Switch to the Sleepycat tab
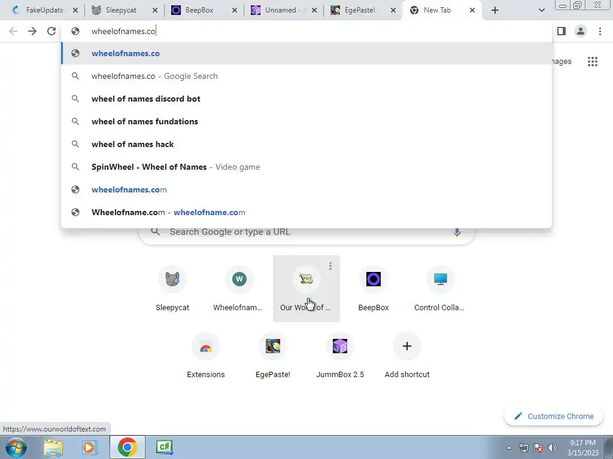The image size is (613, 459). [x=121, y=10]
